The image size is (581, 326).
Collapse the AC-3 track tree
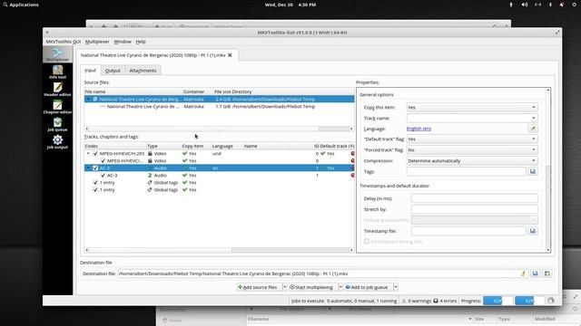tap(88, 168)
